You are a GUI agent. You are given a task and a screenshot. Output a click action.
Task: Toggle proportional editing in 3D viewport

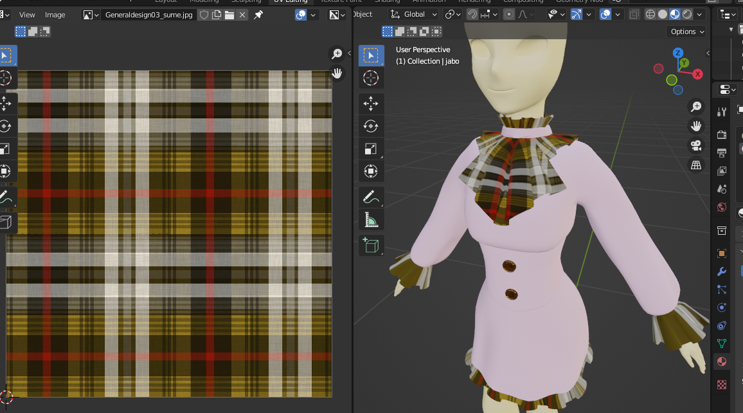coord(508,14)
